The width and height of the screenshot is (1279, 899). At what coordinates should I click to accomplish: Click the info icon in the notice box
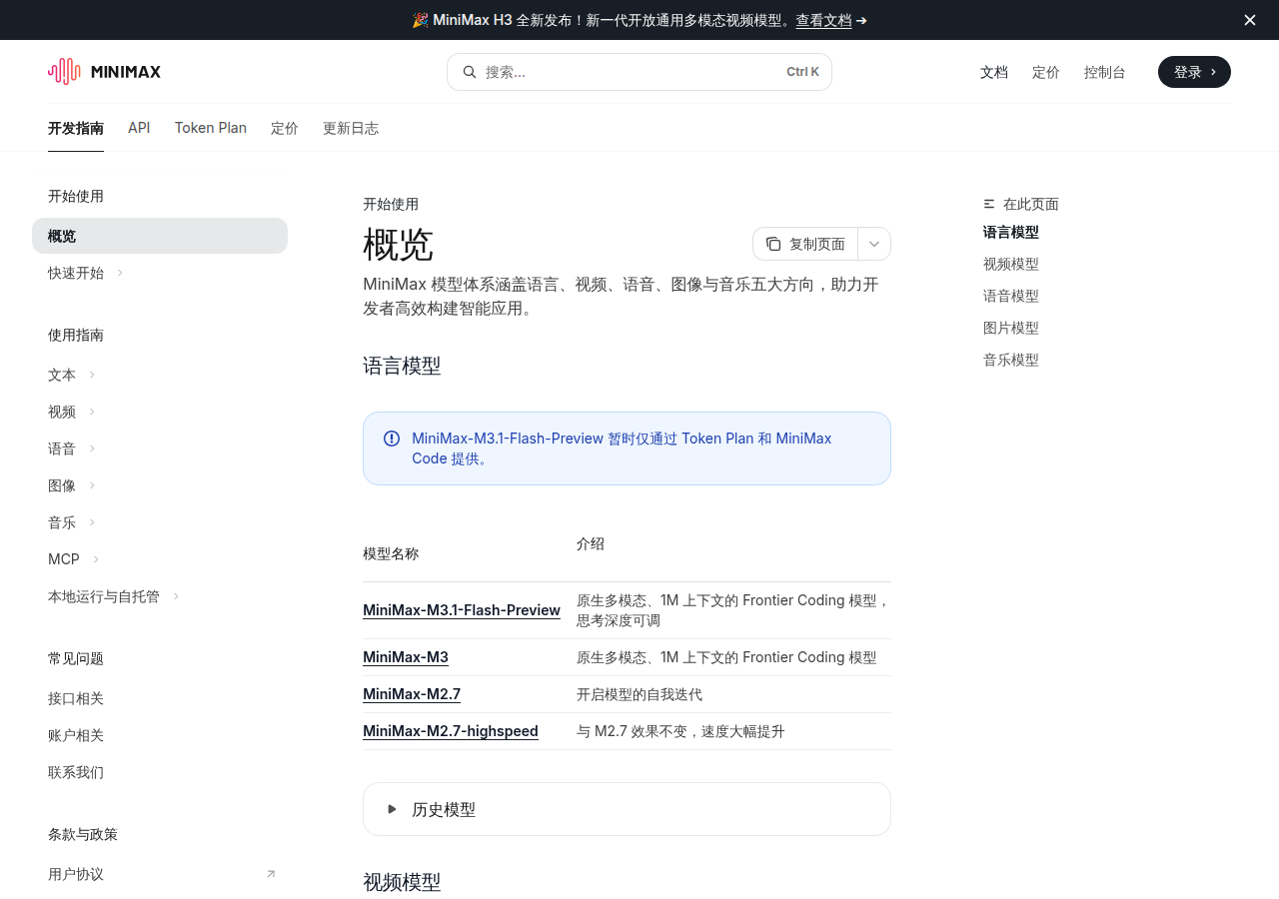tap(392, 439)
